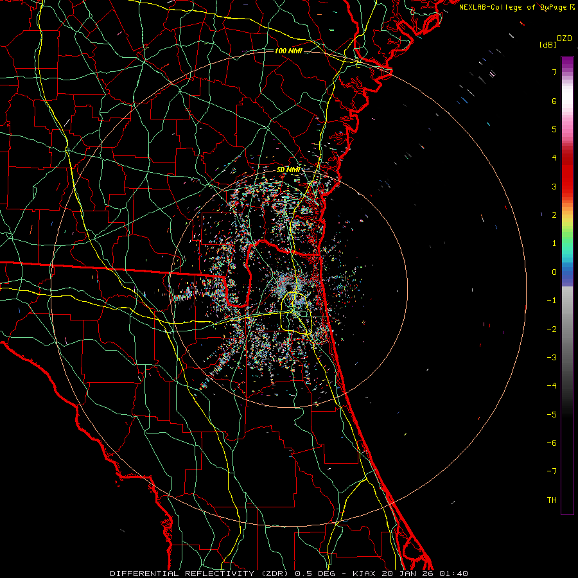Image resolution: width=578 pixels, height=578 pixels.
Task: Click the 01:40 timestamp in caption
Action: coord(454,574)
